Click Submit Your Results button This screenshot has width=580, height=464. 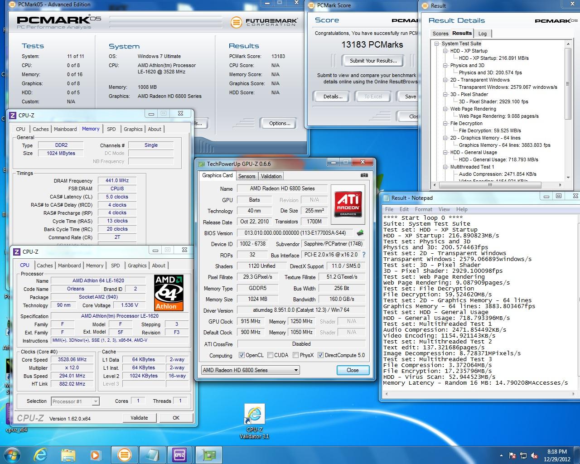(373, 61)
